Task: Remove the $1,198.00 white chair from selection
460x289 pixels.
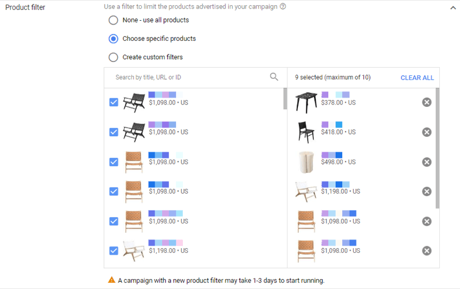Action: click(x=427, y=191)
